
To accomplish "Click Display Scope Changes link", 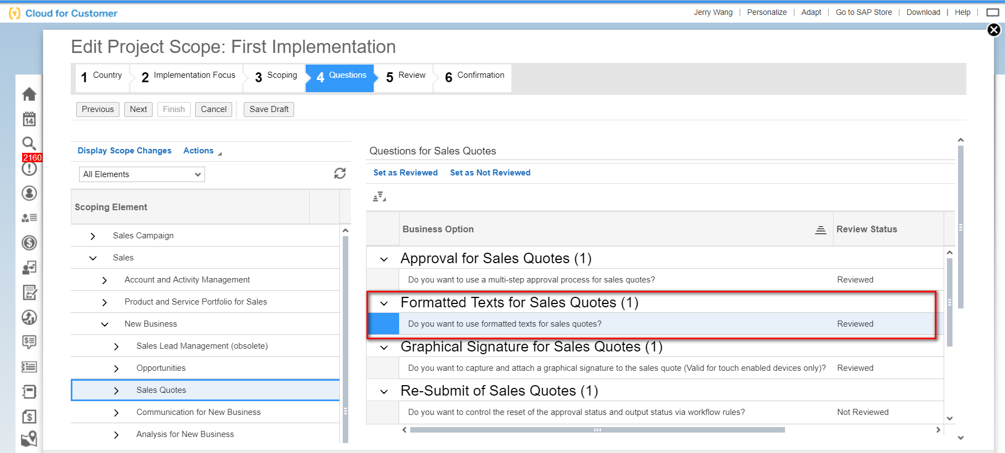I will click(124, 151).
